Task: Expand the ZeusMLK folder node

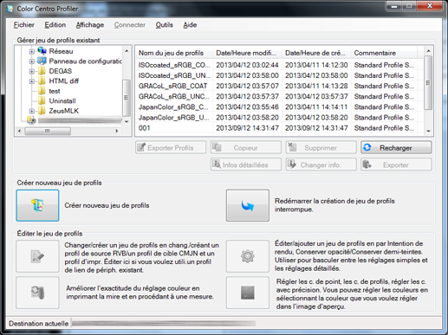Action: pos(31,111)
